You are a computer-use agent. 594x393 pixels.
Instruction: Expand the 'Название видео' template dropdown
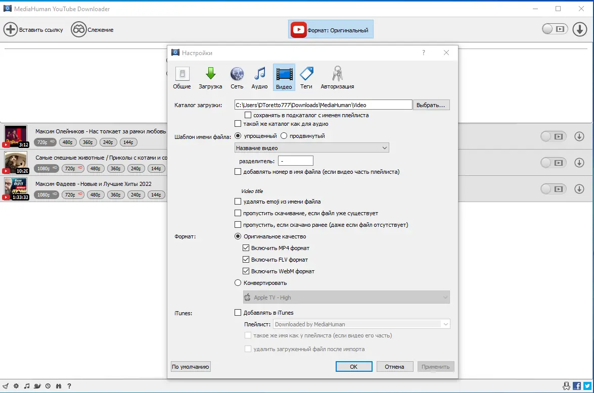tap(312, 148)
